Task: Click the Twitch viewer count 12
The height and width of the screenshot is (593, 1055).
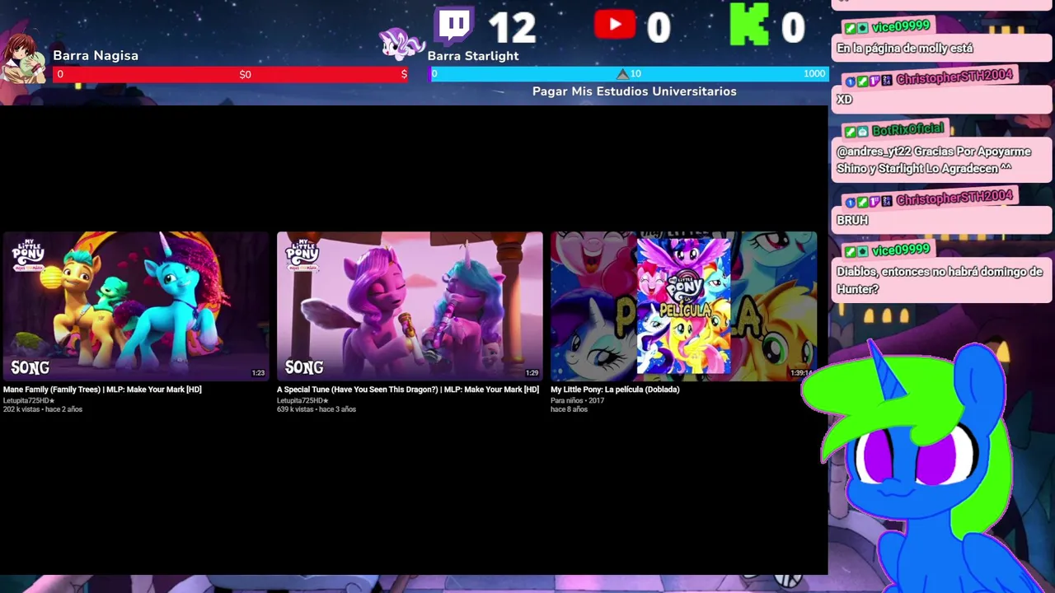Action: tap(512, 28)
